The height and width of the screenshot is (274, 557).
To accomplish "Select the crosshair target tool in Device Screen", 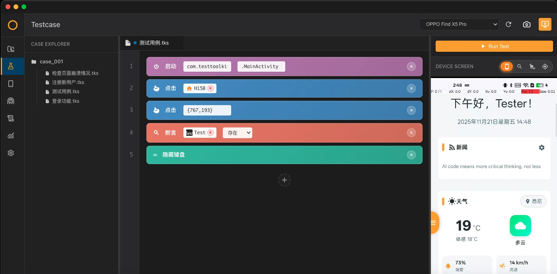I will 545,67.
